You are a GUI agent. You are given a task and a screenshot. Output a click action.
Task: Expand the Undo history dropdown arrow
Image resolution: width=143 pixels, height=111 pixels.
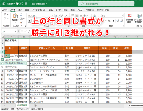click(8, 15)
